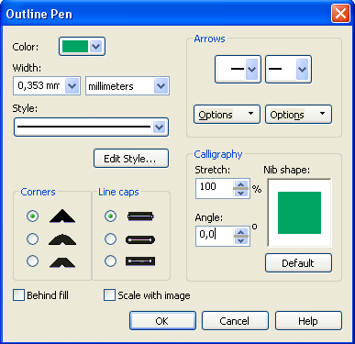
Task: Enable the rounded corner radio button
Action: (32, 239)
